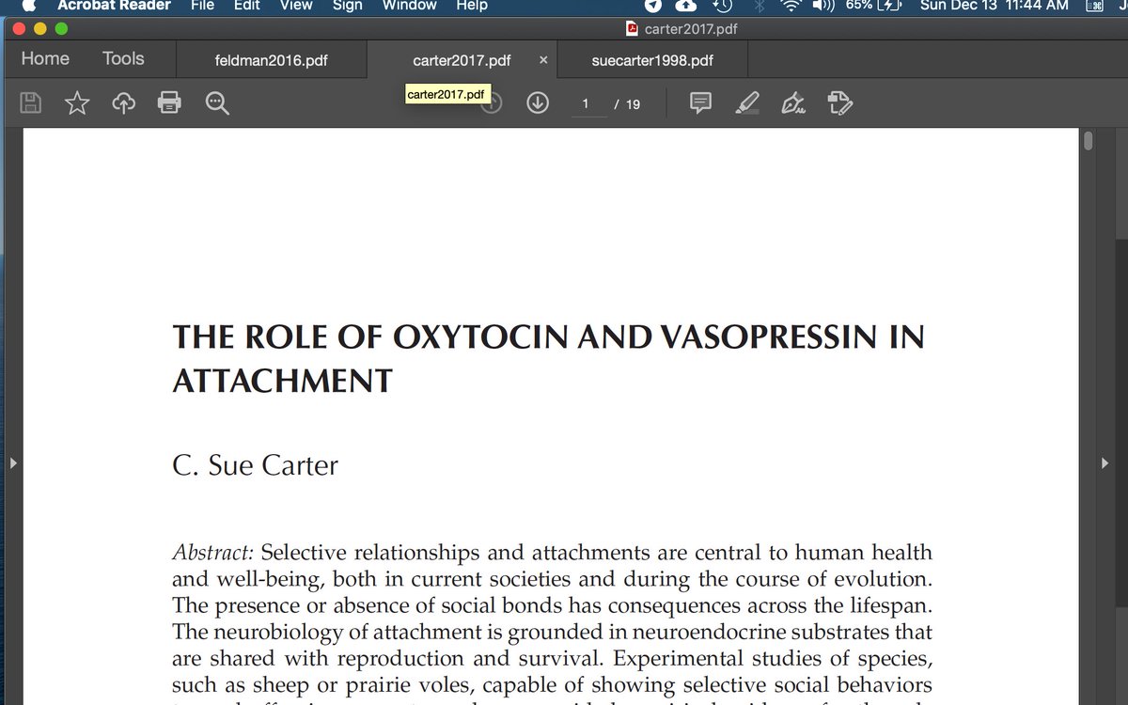Click the greyed-out floppy disk save icon
The height and width of the screenshot is (705, 1128).
31,103
